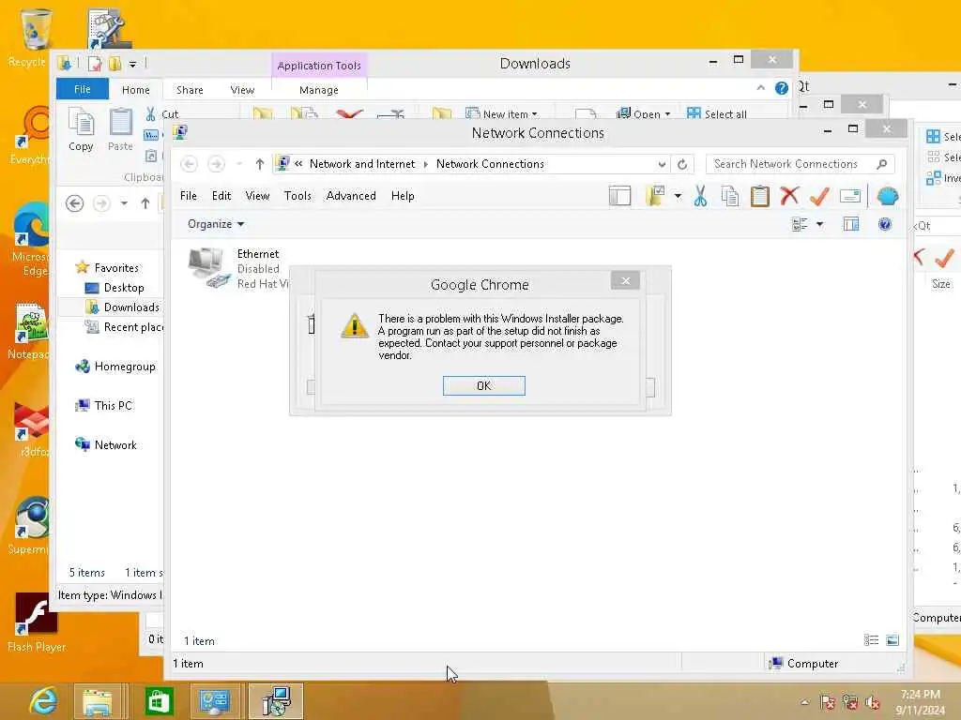The image size is (961, 720).
Task: Click Select all in Downloads ribbon
Action: click(717, 113)
